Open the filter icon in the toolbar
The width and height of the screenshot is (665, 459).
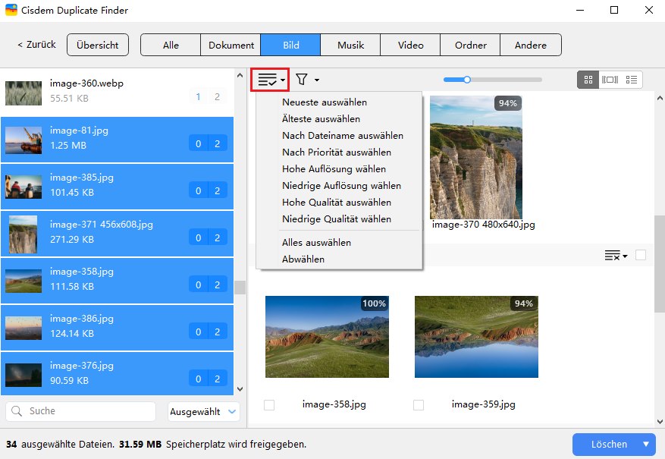[303, 78]
